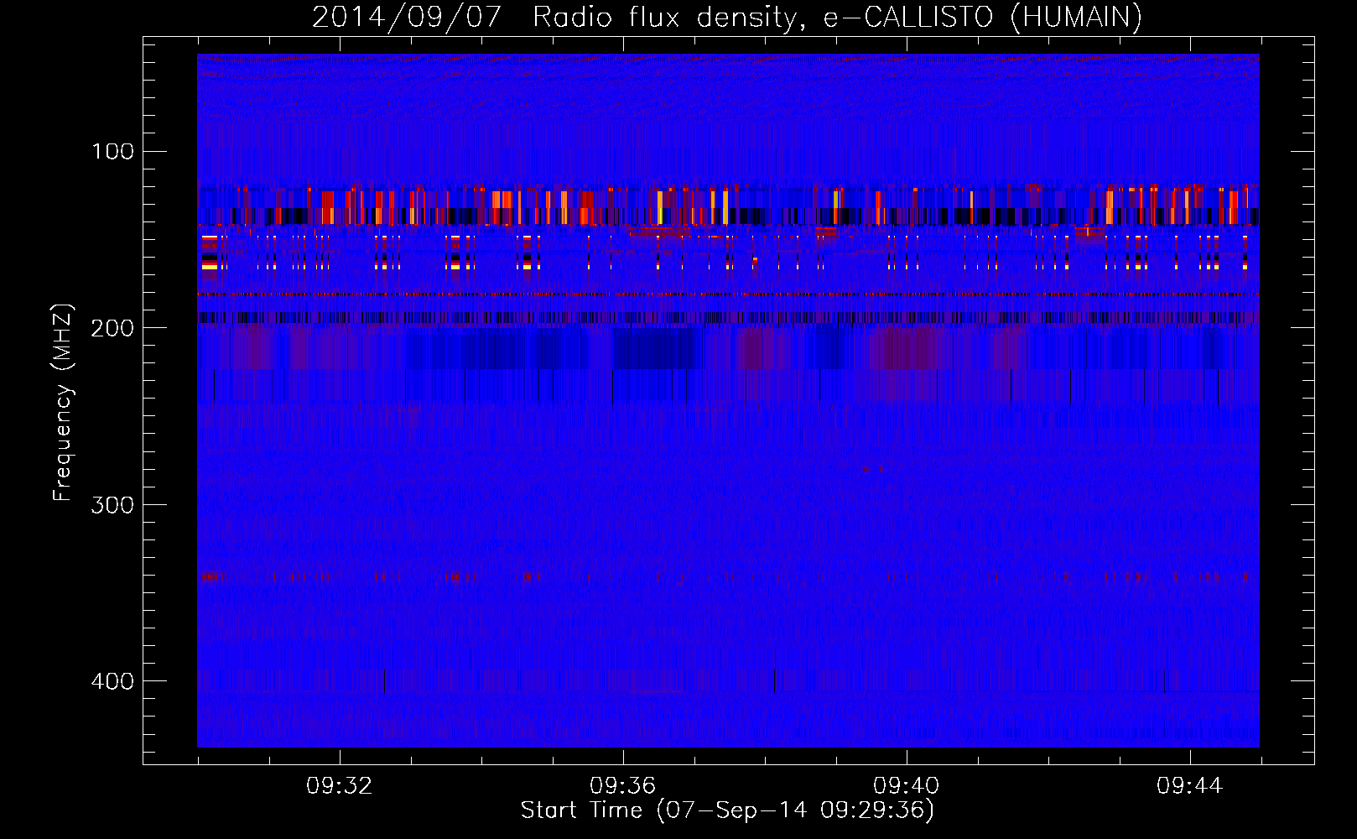Click the '09:32' time tick label
This screenshot has height=839, width=1357.
click(x=339, y=786)
